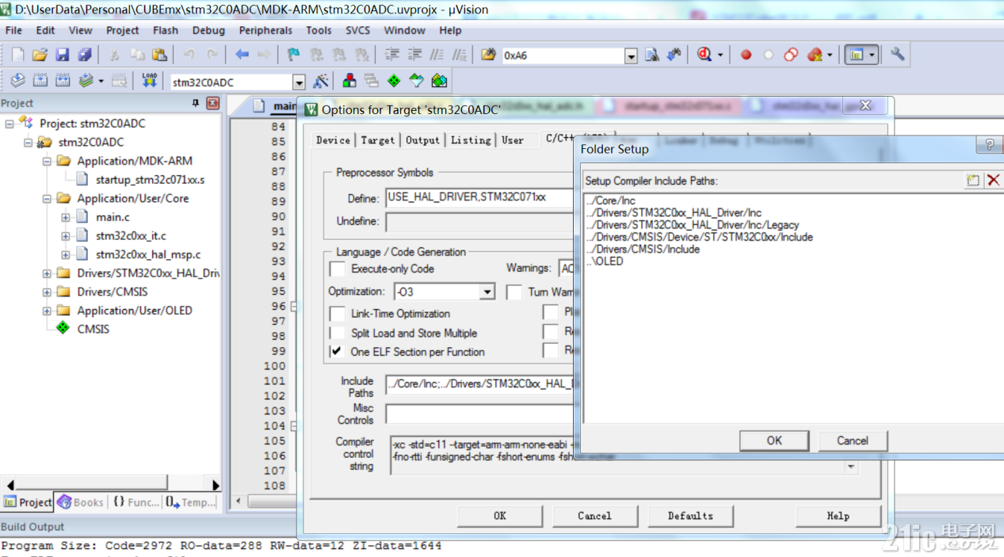
Task: Delete the selected include path with the red X
Action: [993, 180]
